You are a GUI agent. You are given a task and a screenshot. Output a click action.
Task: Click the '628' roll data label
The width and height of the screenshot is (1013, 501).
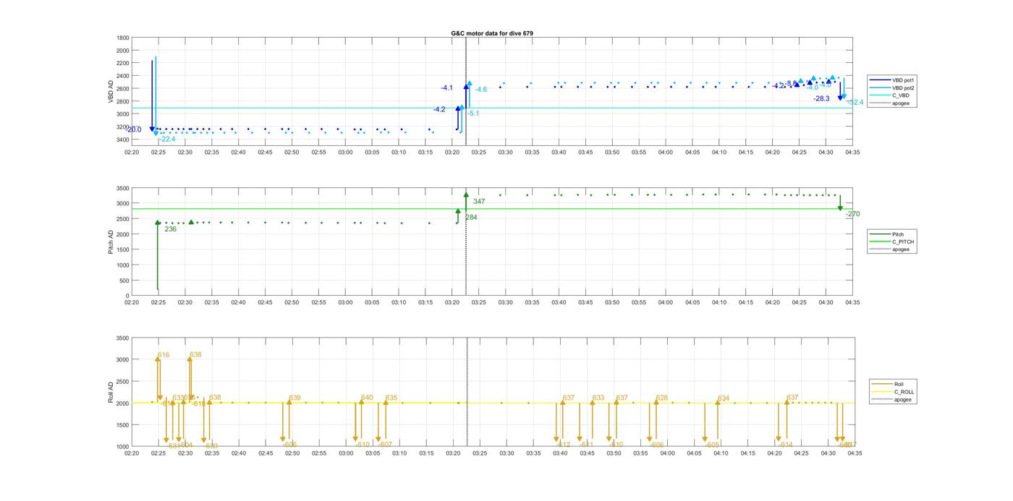[x=662, y=398]
